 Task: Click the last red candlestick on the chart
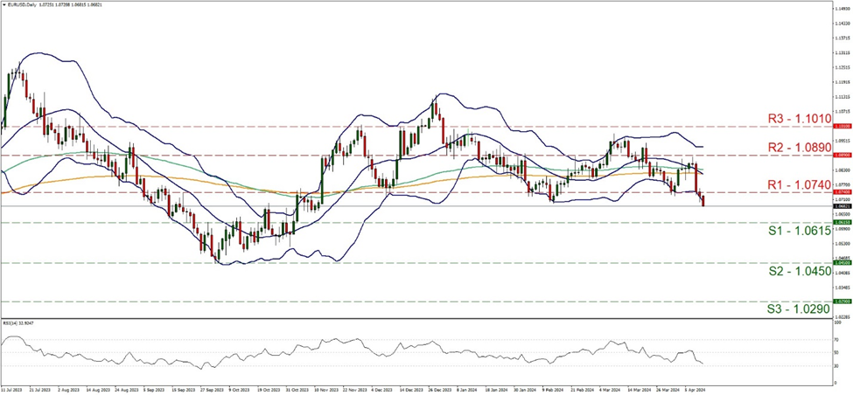(x=703, y=201)
